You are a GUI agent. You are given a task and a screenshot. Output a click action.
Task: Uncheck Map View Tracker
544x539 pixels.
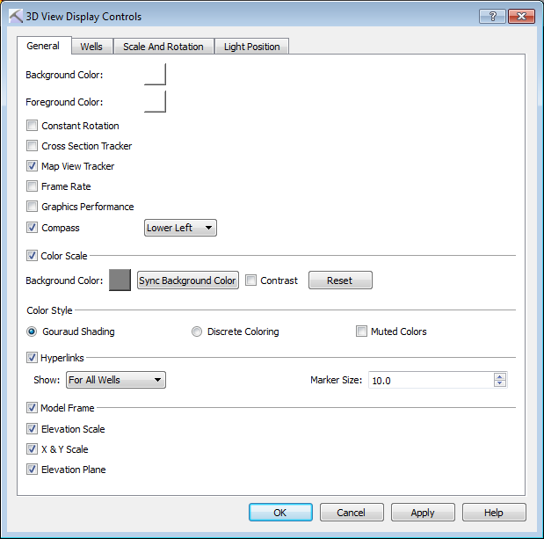33,166
